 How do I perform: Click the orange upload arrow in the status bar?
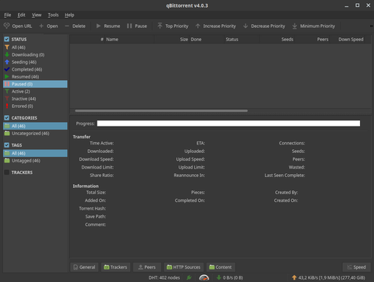click(295, 277)
